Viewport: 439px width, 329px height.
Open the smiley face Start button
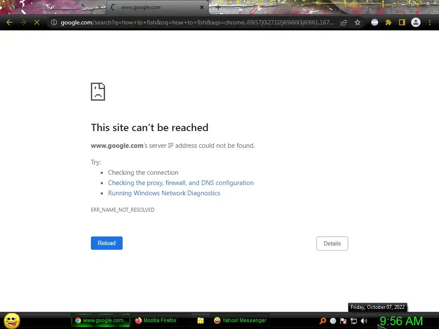click(12, 320)
